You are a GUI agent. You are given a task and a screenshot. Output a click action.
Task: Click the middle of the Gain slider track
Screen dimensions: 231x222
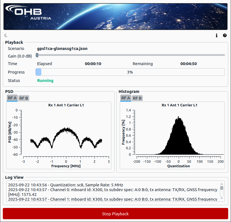(130, 55)
